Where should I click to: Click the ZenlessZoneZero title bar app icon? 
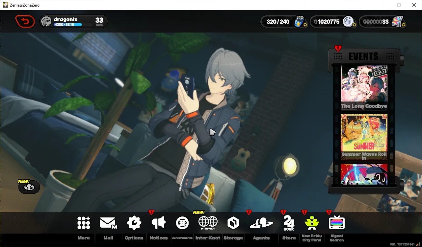(x=6, y=5)
